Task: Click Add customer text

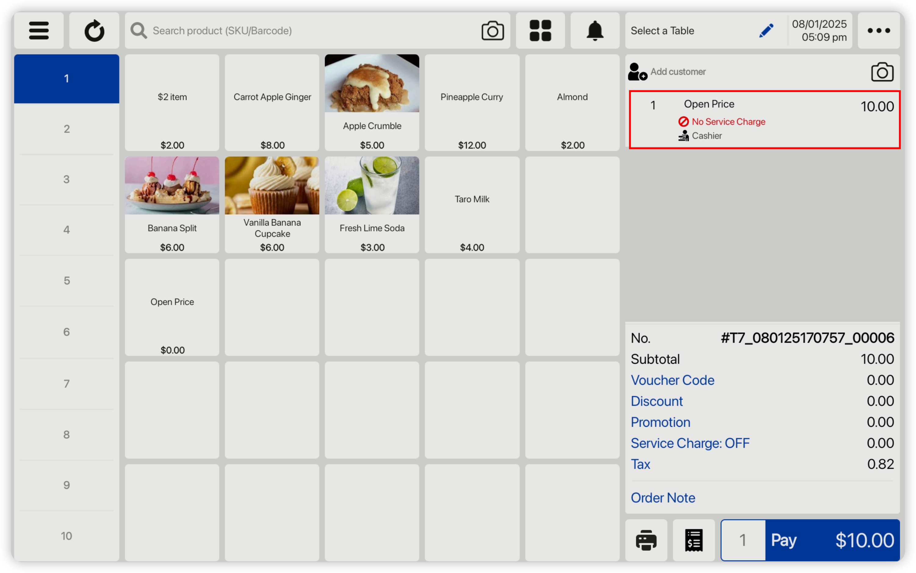Action: click(678, 72)
